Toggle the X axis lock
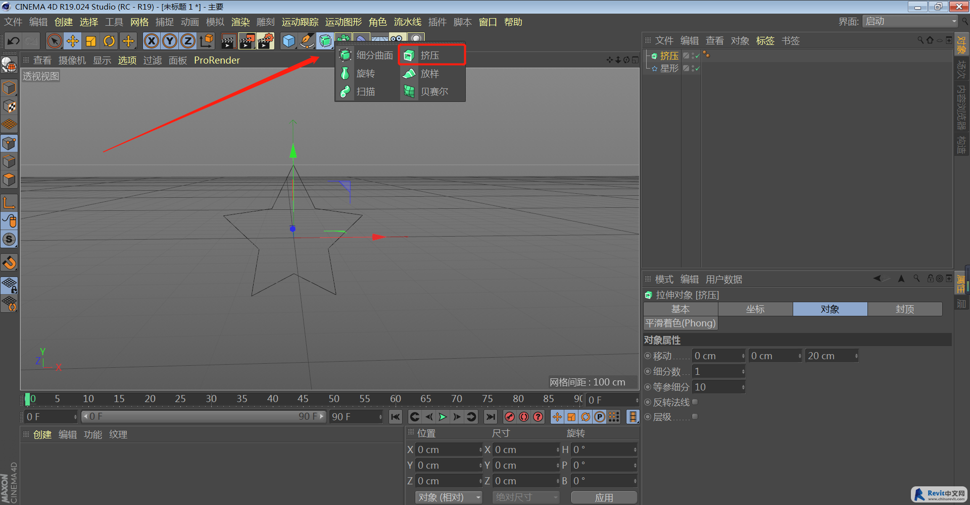The width and height of the screenshot is (970, 505). pos(151,41)
